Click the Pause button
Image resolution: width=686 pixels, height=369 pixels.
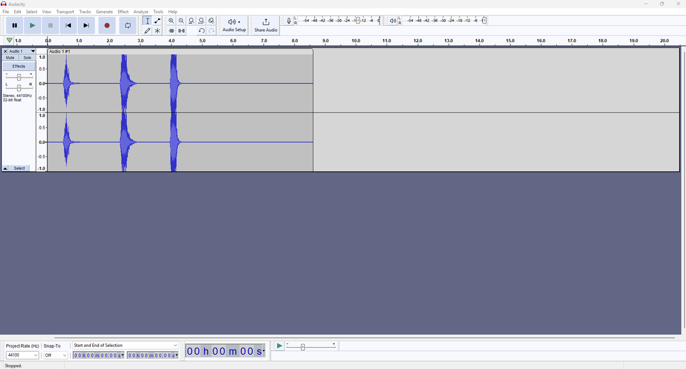pos(14,25)
